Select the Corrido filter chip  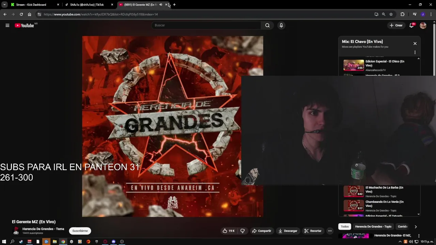[403, 227]
